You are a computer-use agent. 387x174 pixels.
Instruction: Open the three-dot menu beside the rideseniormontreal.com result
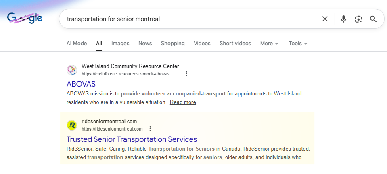click(150, 128)
